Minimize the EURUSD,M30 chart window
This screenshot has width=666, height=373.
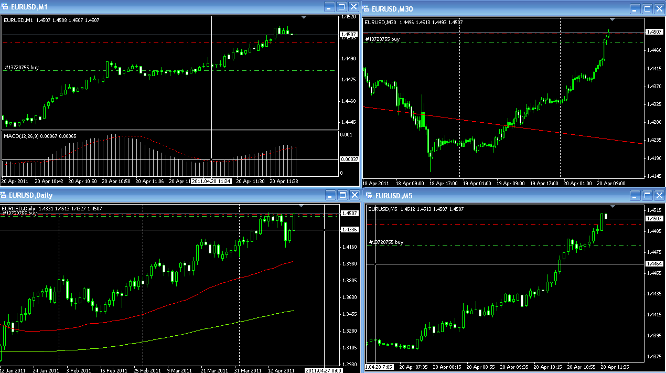pos(636,8)
